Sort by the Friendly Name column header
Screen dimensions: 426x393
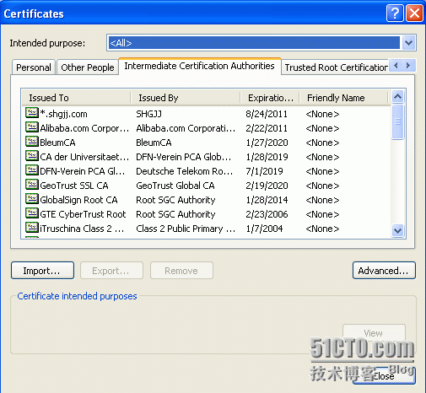(x=343, y=98)
